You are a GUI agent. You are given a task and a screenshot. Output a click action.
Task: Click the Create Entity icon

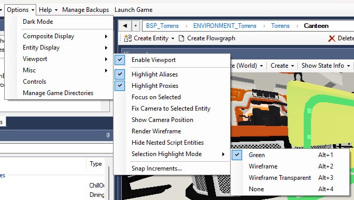coord(128,38)
